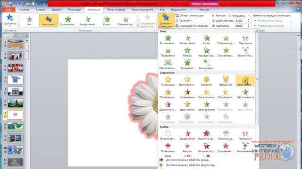
Task: Choose Вылет effect in the ribbon gallery
Action: pos(107,20)
